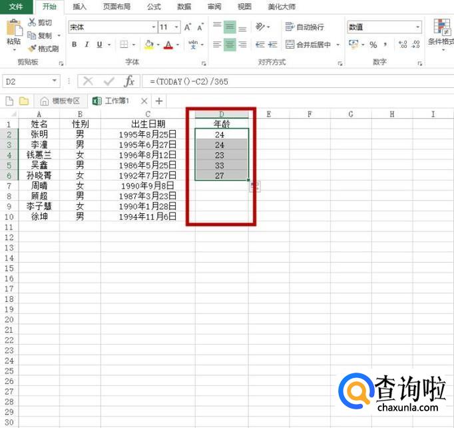Apply percent style format

coord(373,45)
